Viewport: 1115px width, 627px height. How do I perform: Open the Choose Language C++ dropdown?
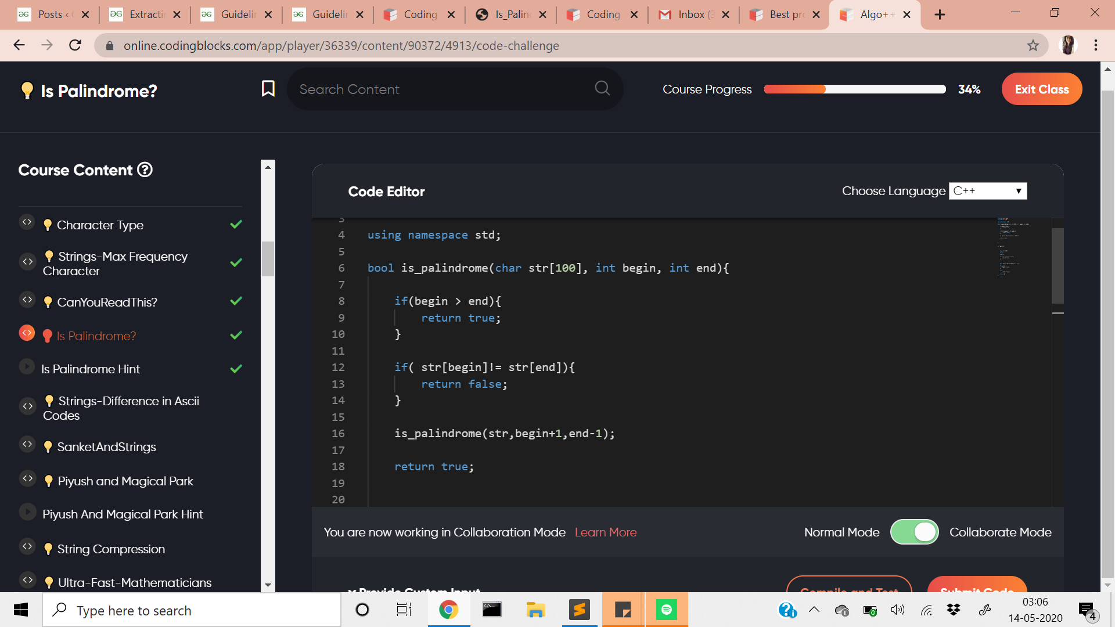987,191
